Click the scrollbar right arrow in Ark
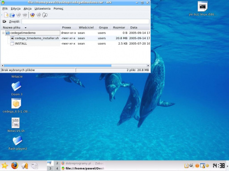Viewport: 229px width, 171px height. coord(148,66)
